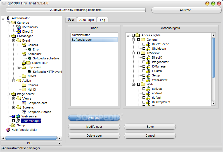Click the IPCams access-right key icon

pyautogui.click(x=148, y=71)
